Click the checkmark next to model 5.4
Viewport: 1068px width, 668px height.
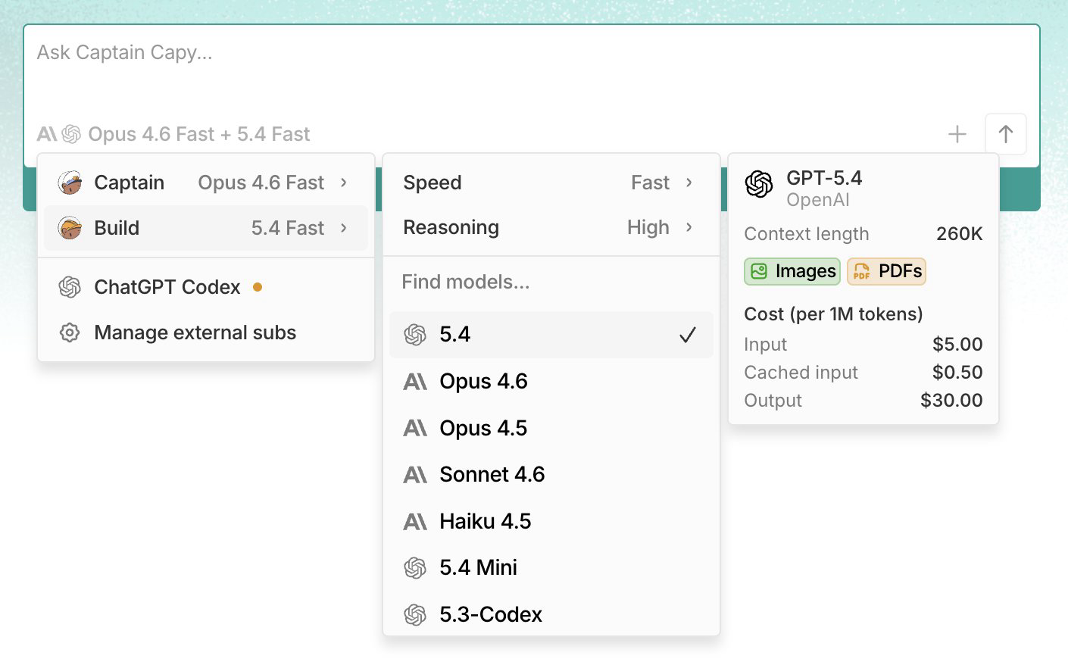[688, 334]
